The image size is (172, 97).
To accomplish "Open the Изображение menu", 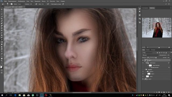I will tap(21, 1).
